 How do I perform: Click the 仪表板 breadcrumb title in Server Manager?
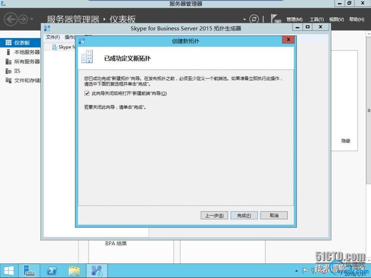pos(122,19)
